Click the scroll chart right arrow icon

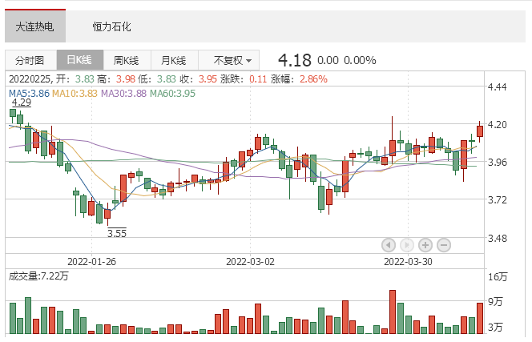407,245
